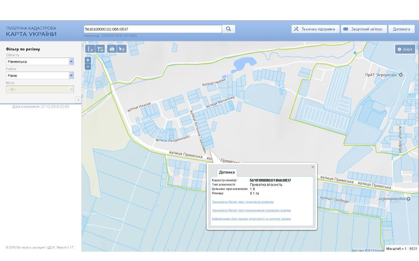Image resolution: width=419 pixels, height=261 pixels.
Task: Activate the parcel info pointer tool
Action: 122,49
